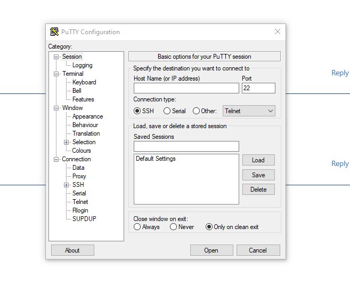
Task: Select the Window category
Action: coord(72,108)
